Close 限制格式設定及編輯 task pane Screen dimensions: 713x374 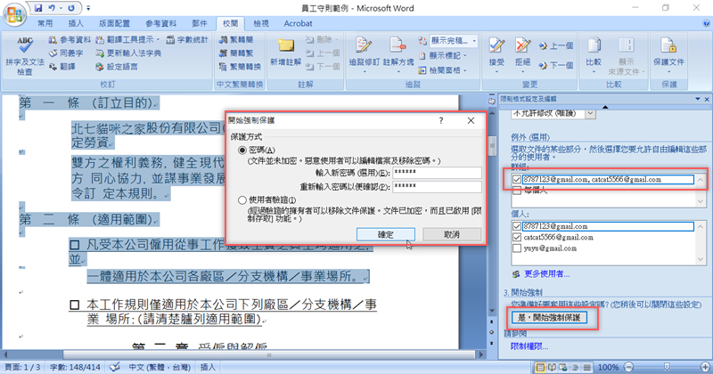707,99
